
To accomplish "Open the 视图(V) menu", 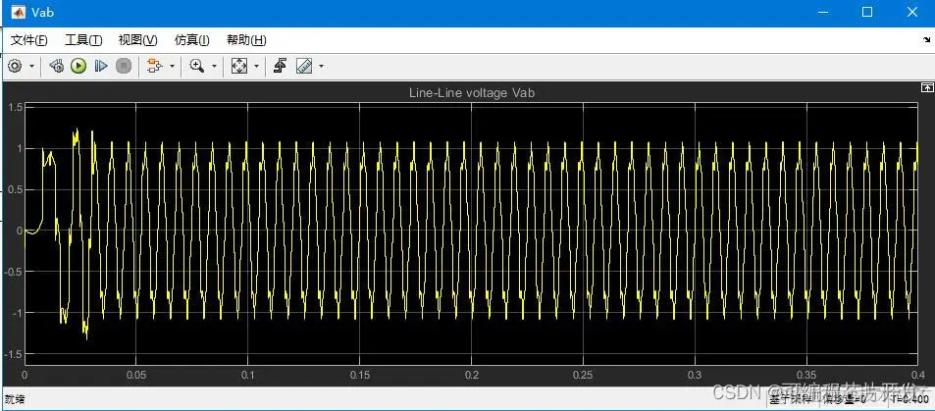I will (x=137, y=40).
